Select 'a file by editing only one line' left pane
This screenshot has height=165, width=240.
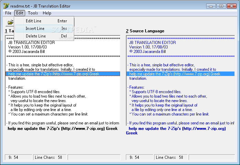(41, 110)
